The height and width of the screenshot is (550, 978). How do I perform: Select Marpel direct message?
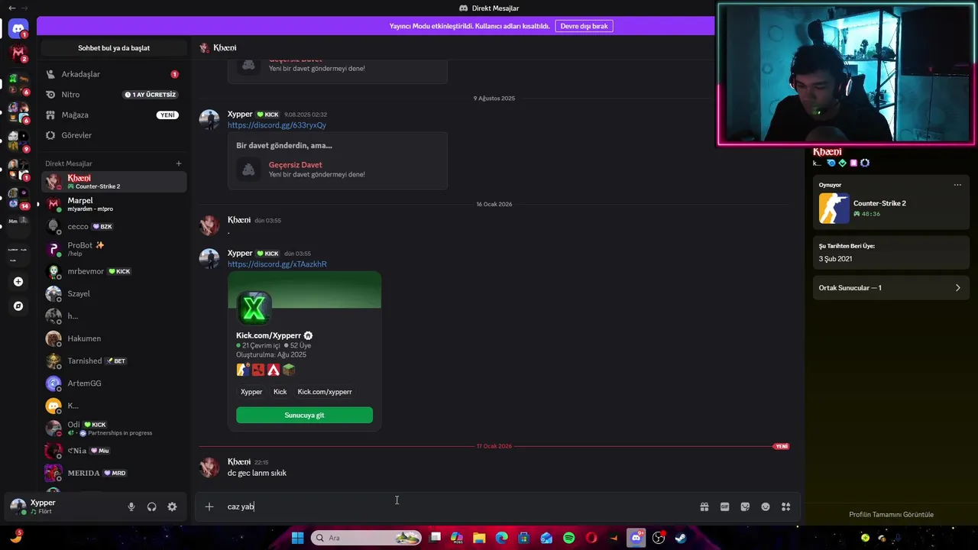click(114, 204)
